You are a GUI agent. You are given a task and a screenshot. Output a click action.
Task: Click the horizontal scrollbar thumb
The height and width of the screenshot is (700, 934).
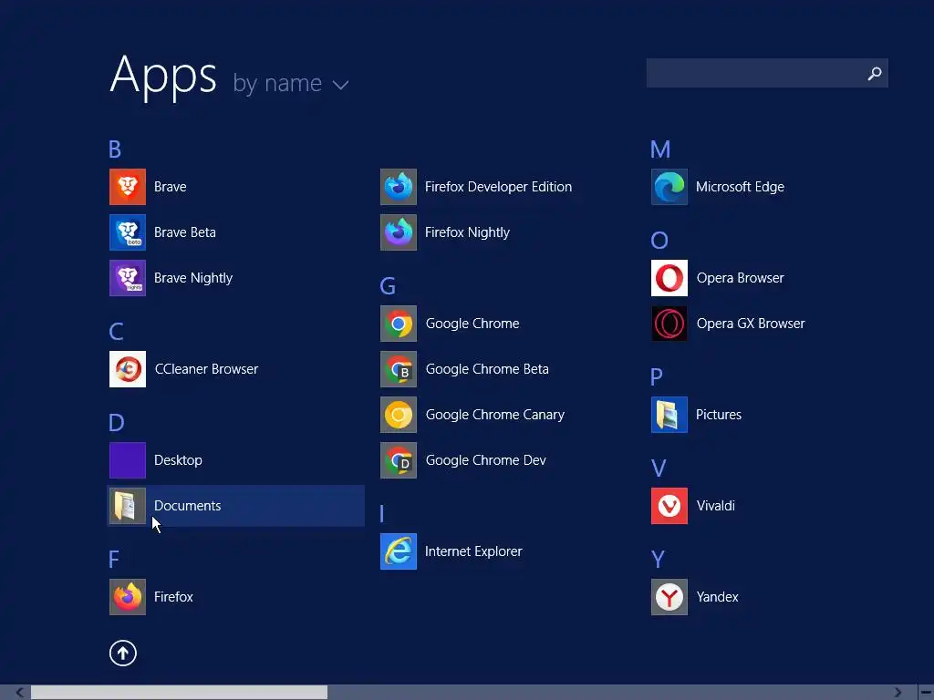click(x=179, y=693)
